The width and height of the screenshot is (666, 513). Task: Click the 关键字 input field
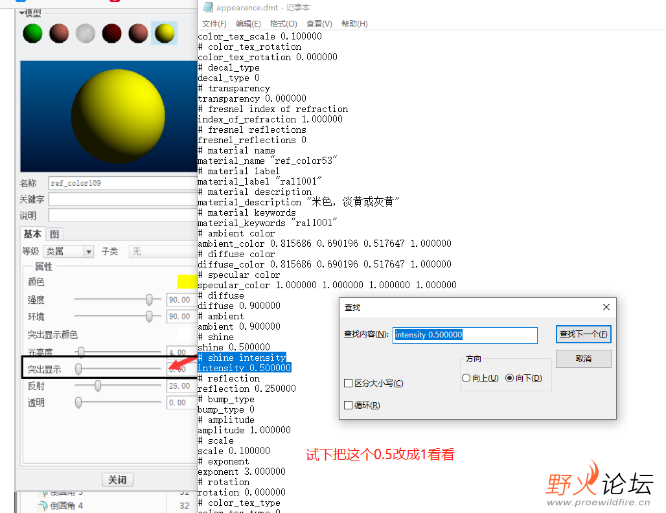(122, 199)
